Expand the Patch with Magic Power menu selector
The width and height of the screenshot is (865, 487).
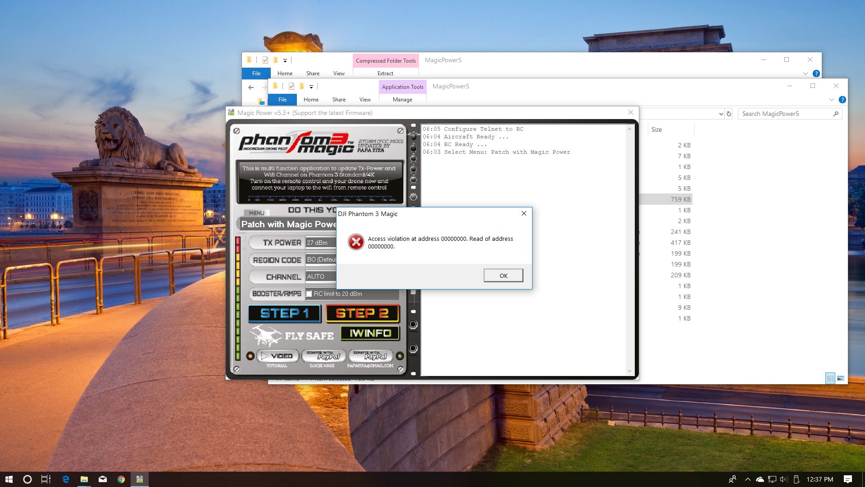coord(287,224)
